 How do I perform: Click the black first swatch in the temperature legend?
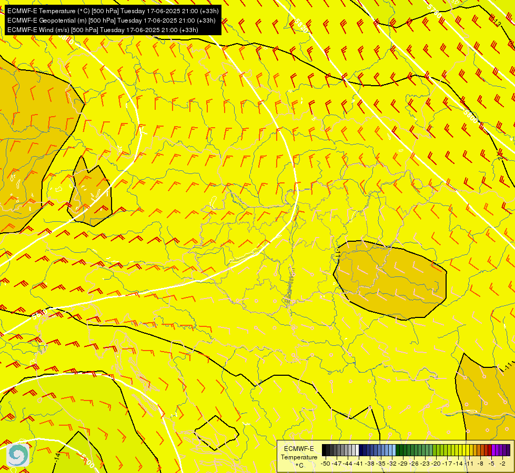coord(324,450)
